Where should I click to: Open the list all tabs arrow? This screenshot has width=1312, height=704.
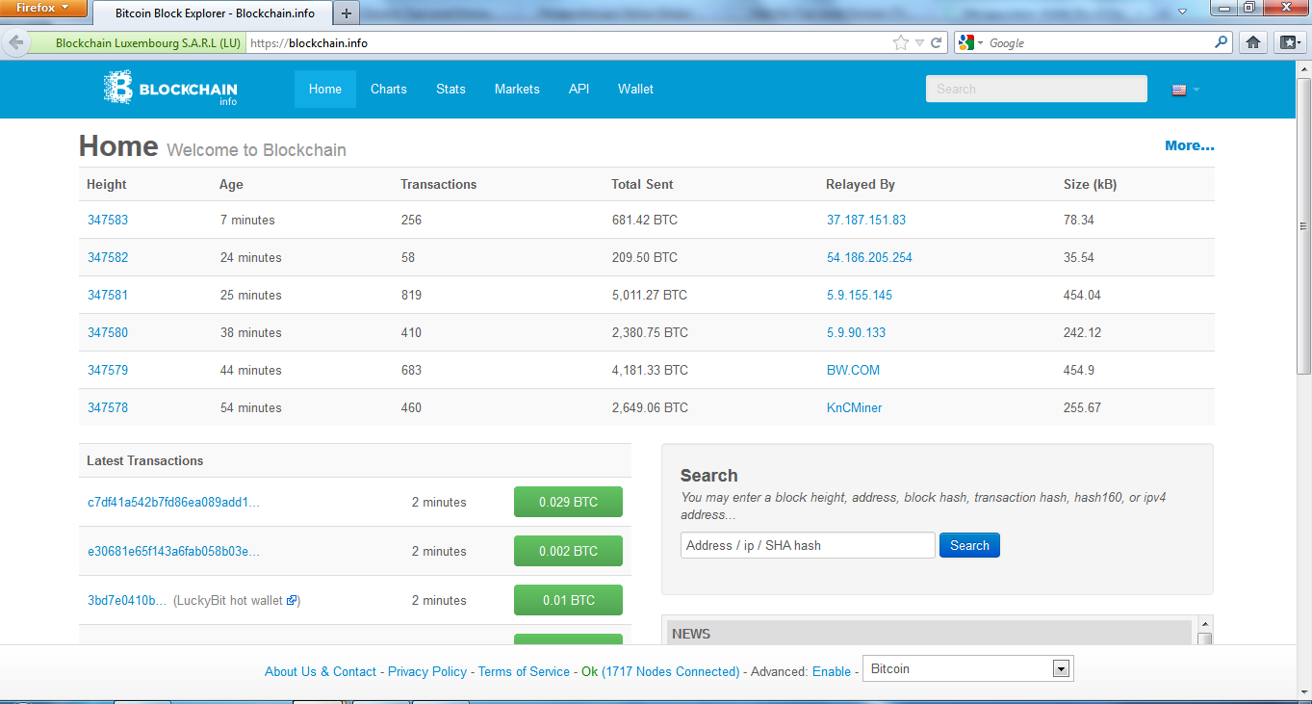pyautogui.click(x=1183, y=12)
